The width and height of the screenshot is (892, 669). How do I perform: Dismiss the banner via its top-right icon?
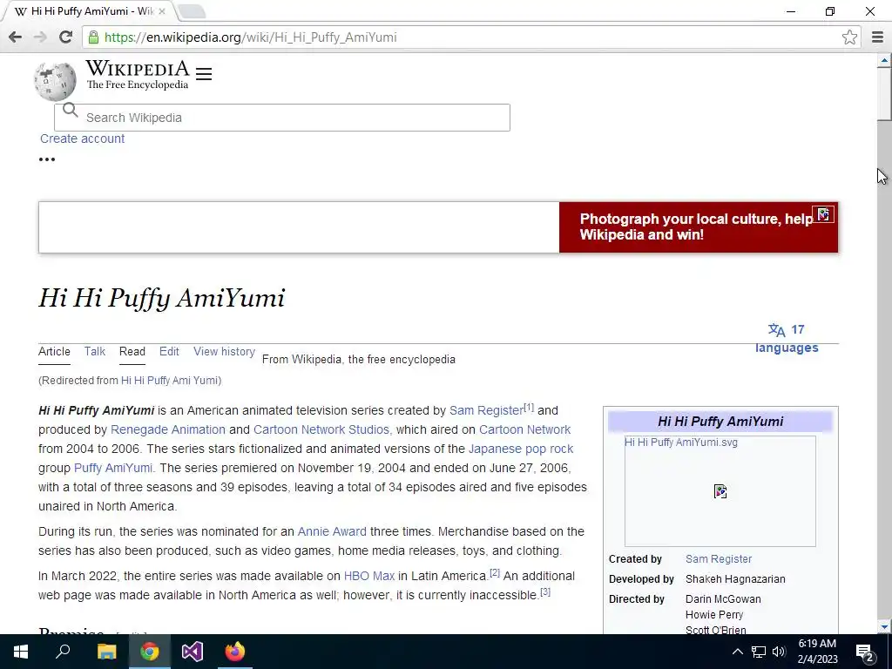(823, 214)
